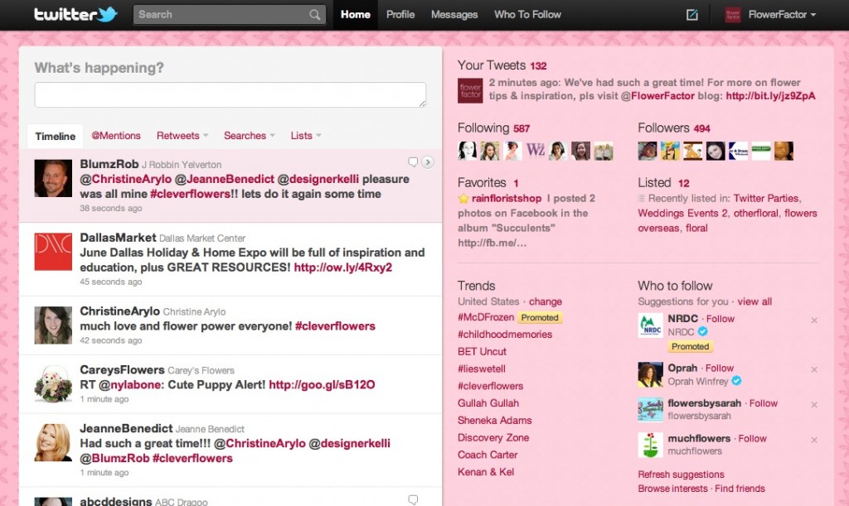
Task: Open the rainfloristshop favorite link
Action: click(x=507, y=199)
